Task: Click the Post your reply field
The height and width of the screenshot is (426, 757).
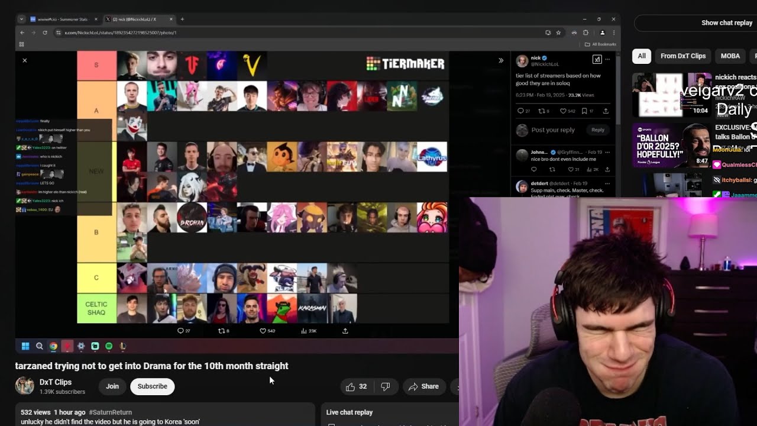Action: (x=553, y=130)
